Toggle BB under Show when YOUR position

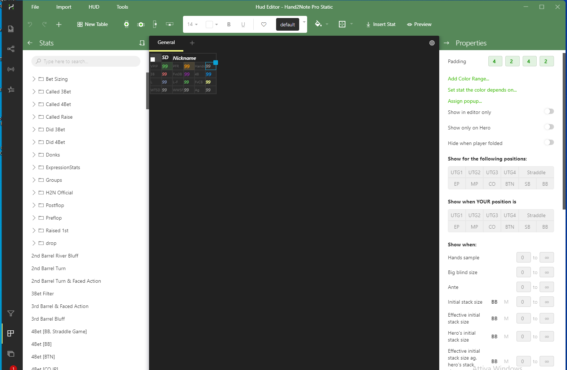pos(545,227)
